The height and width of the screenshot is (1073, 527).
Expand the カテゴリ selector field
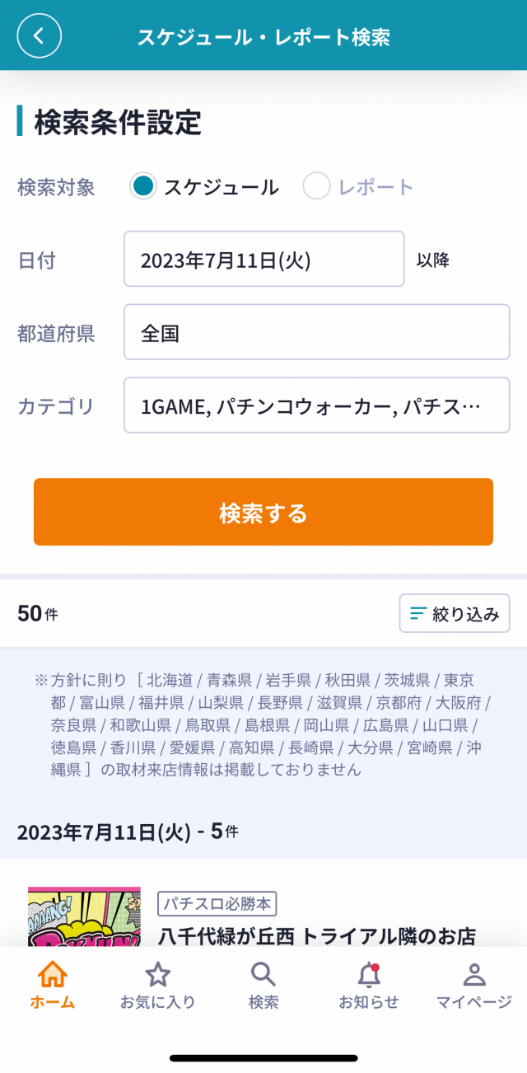pos(316,405)
